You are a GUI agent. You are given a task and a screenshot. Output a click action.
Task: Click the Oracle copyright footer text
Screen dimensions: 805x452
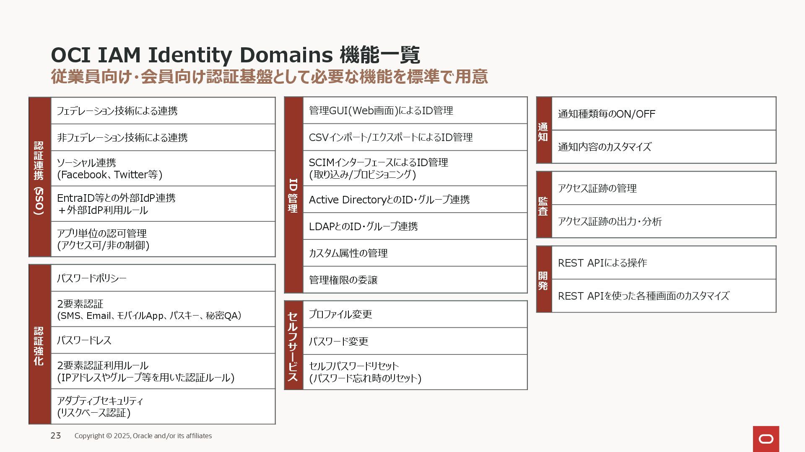[x=143, y=436]
